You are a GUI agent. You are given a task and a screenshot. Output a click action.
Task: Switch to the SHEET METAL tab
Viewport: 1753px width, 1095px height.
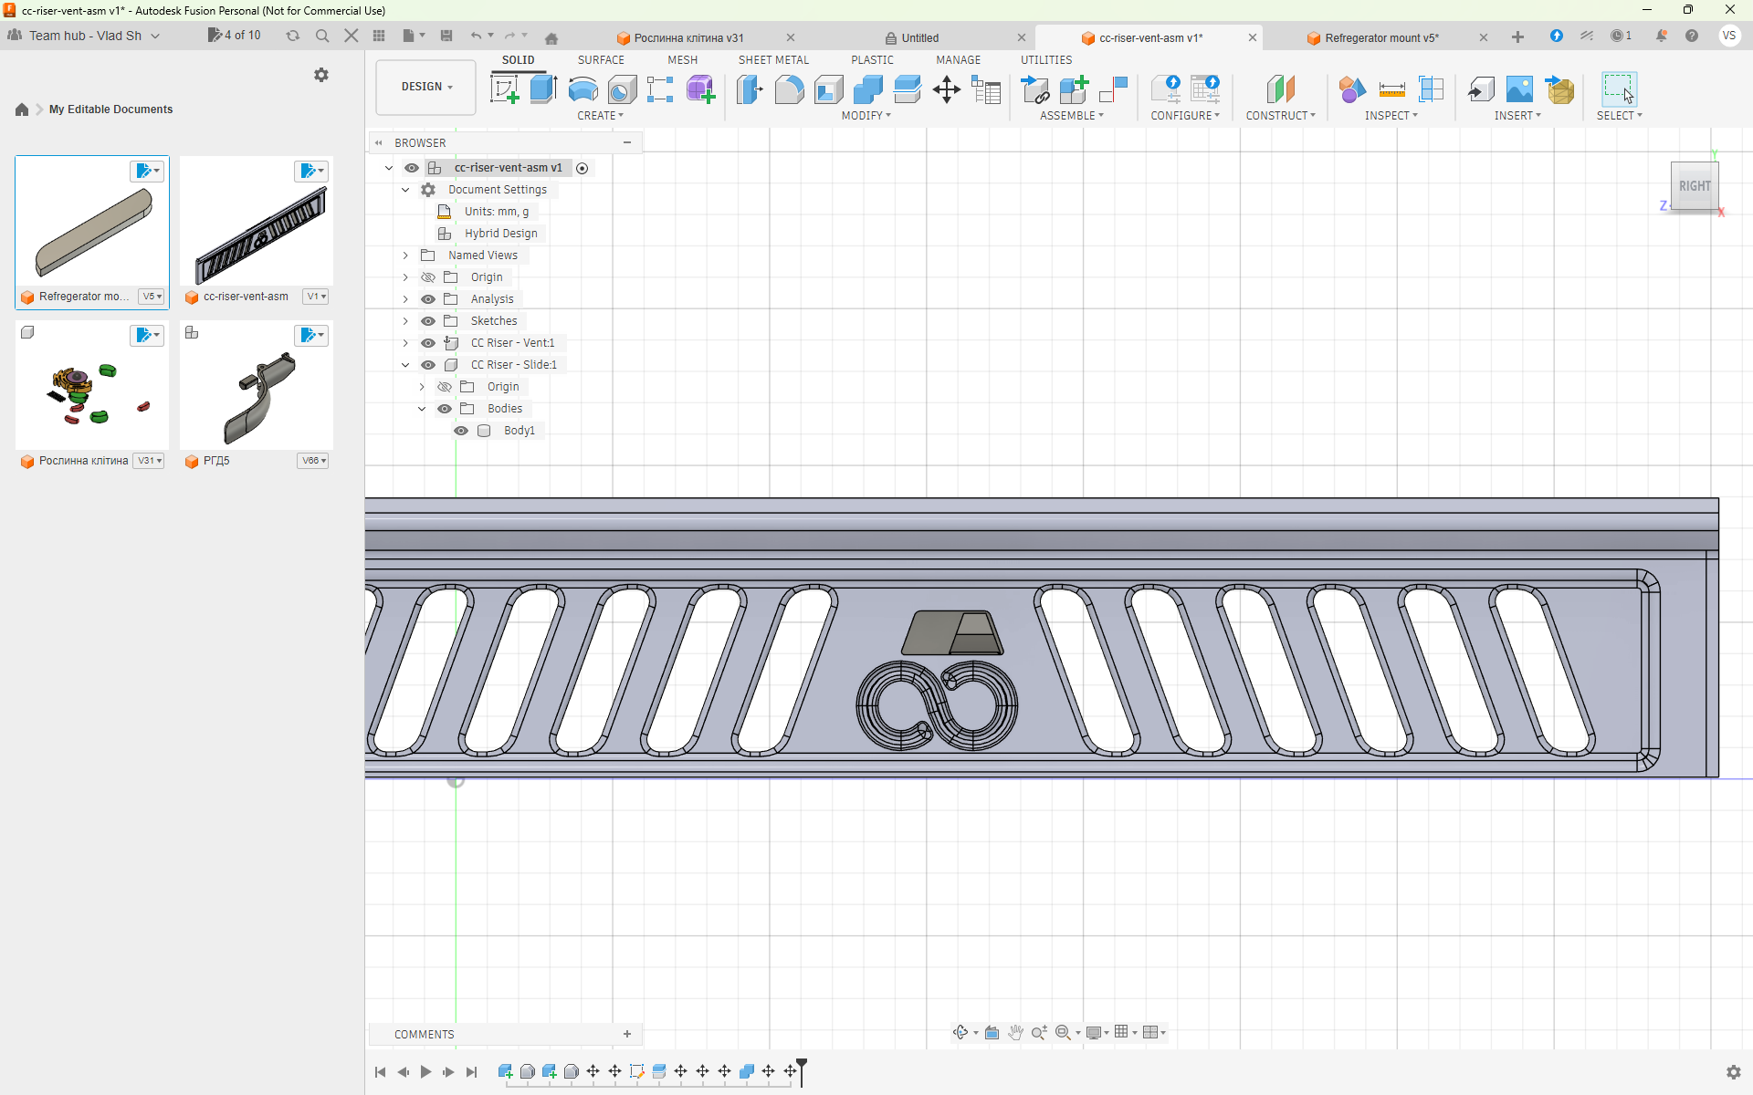point(773,60)
